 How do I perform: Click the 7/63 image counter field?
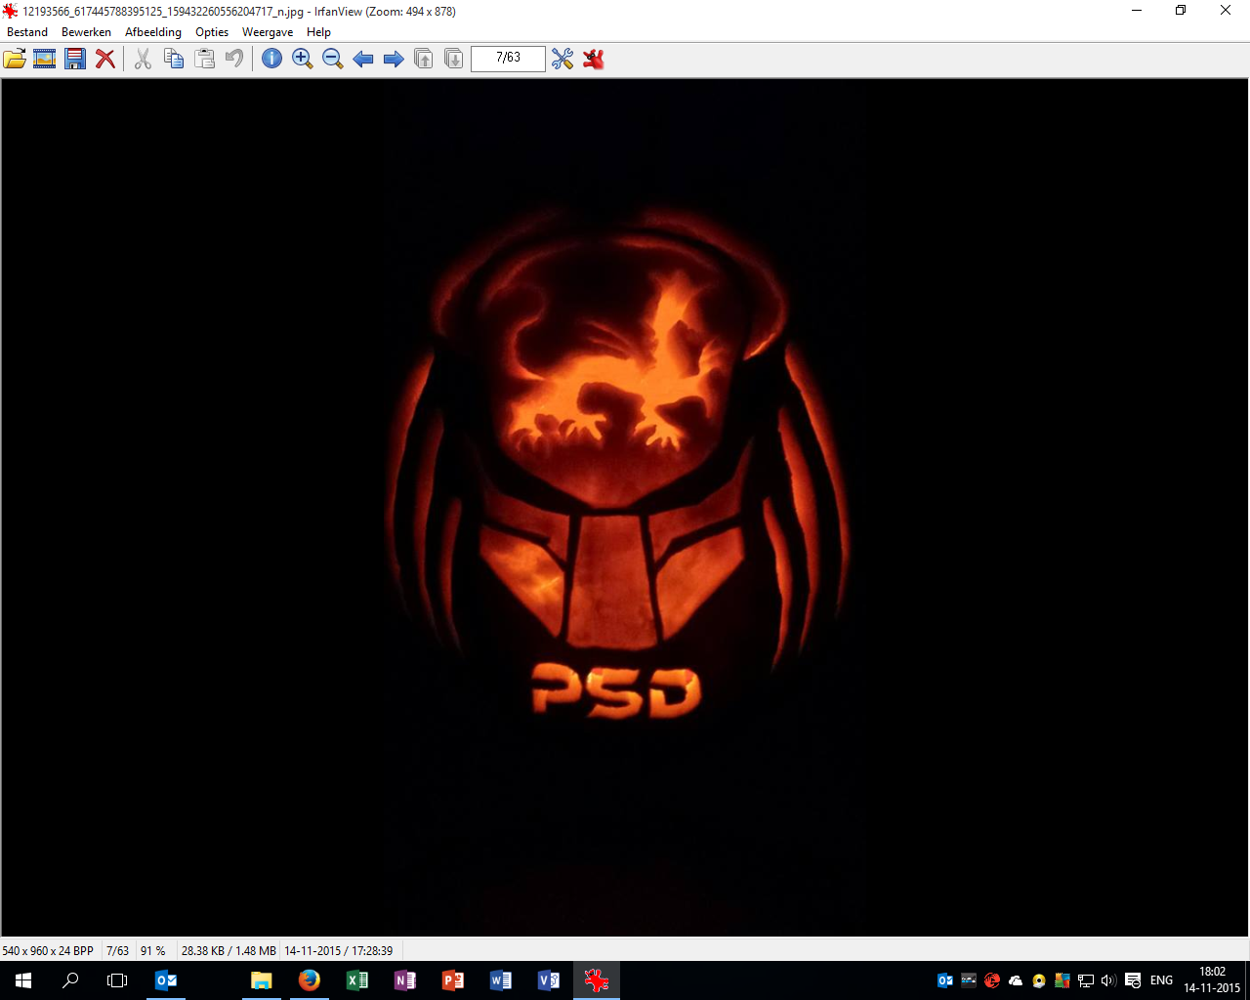coord(508,59)
